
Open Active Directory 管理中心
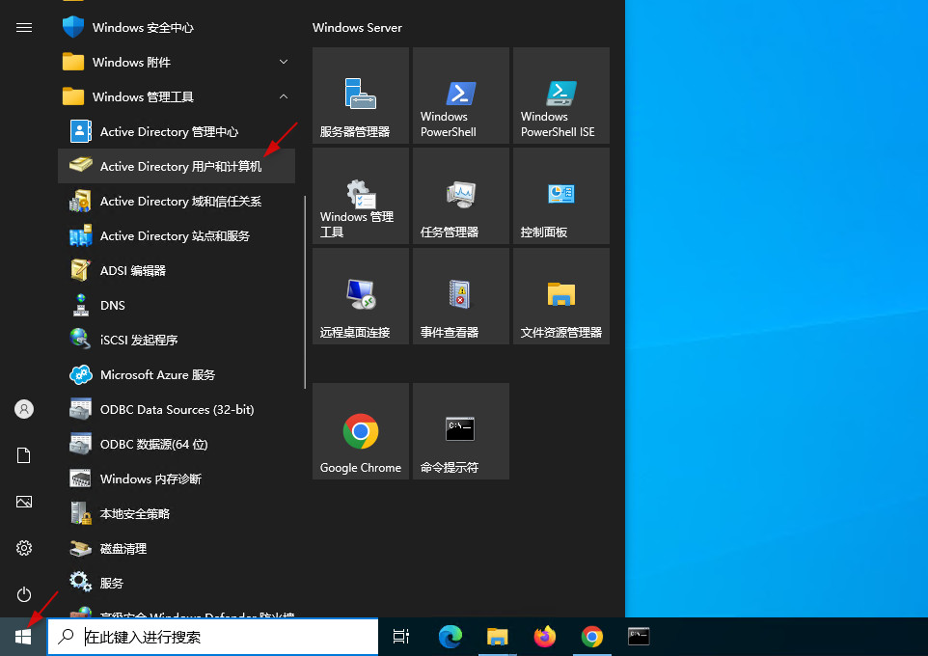click(177, 131)
